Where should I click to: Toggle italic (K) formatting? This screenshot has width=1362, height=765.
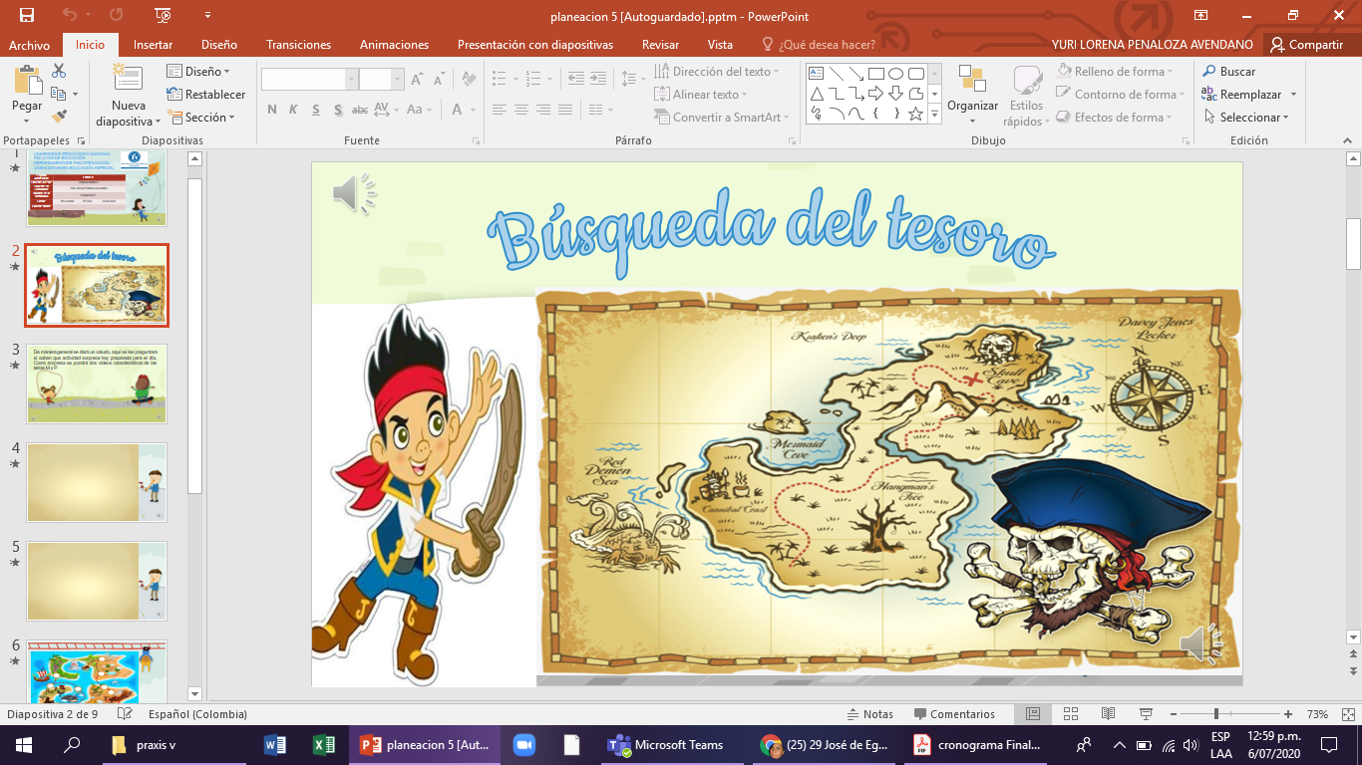click(294, 111)
